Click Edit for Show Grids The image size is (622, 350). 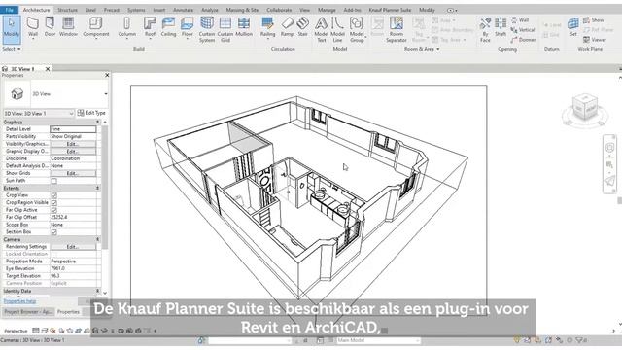[73, 173]
